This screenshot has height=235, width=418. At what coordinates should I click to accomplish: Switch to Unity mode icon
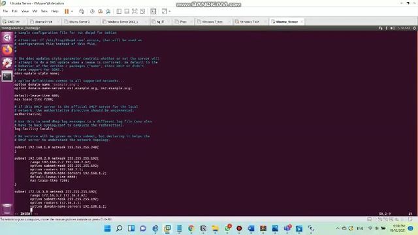pos(143,11)
